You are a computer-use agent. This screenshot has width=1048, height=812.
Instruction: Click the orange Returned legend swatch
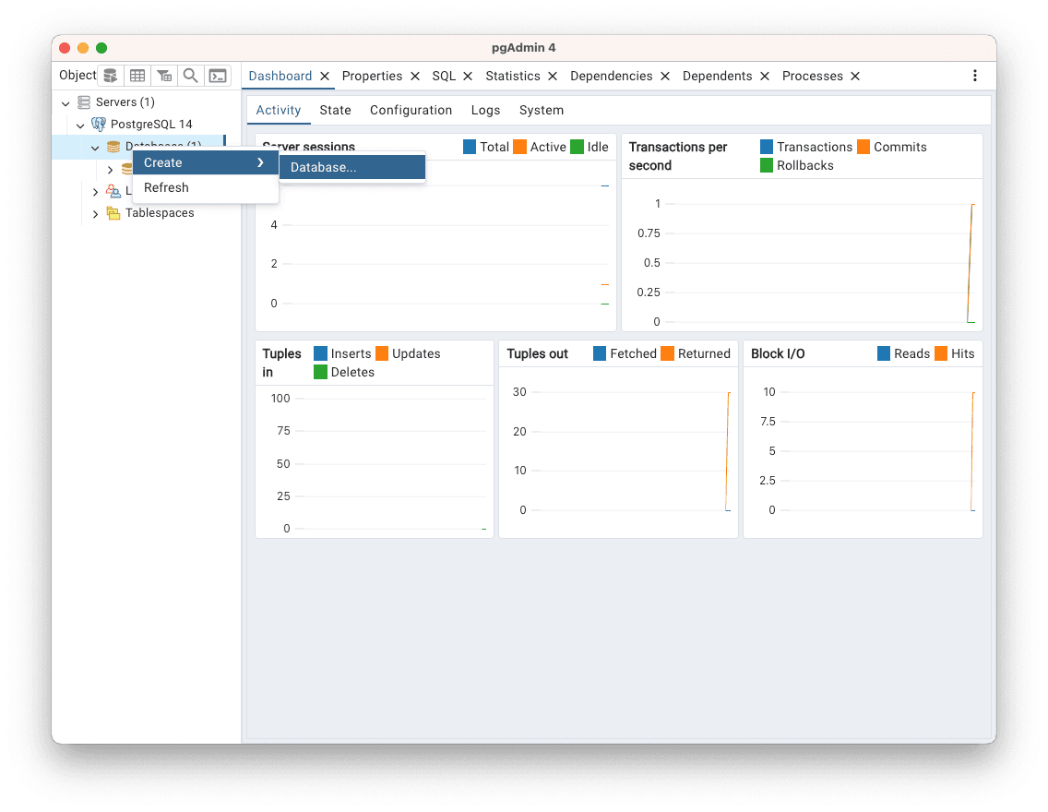point(667,353)
